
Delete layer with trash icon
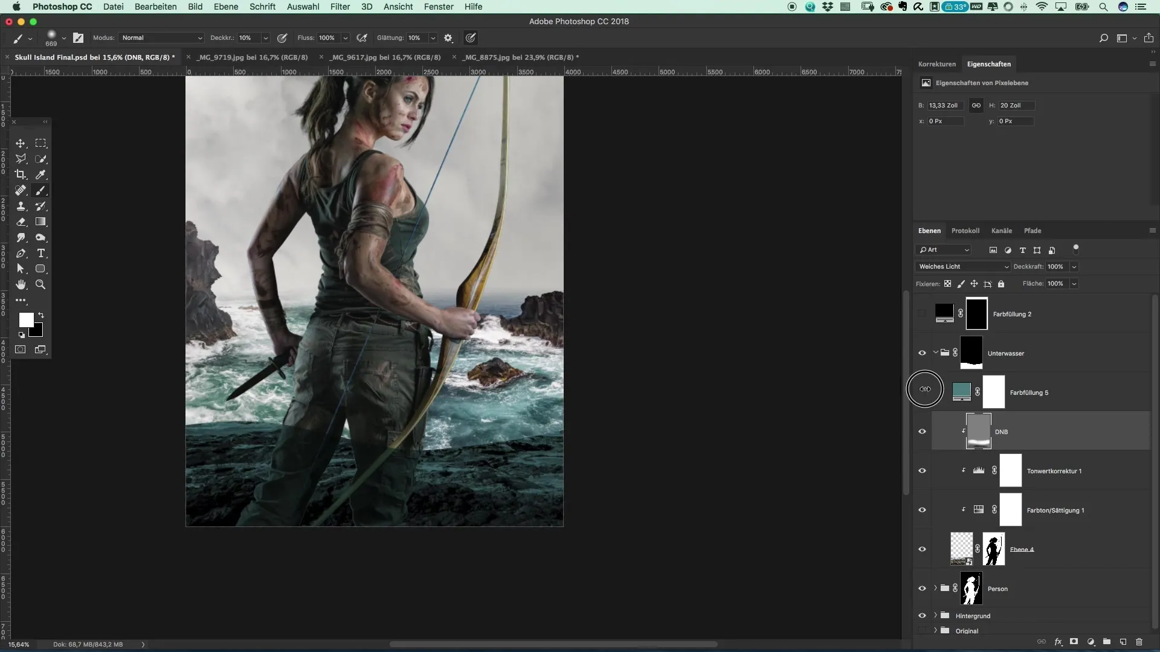(1139, 642)
